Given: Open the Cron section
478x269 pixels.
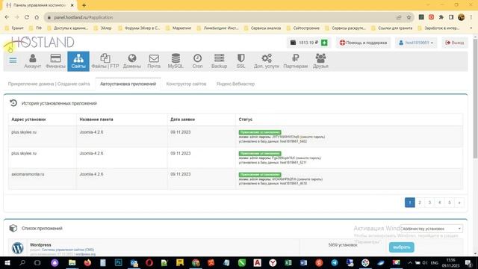Looking at the screenshot, I should [x=197, y=61].
